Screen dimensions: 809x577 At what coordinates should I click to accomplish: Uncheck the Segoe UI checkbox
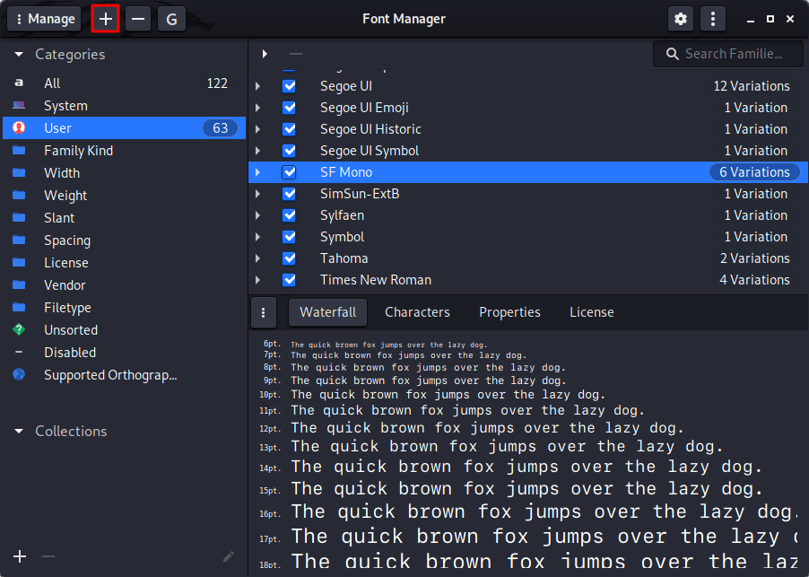[289, 86]
